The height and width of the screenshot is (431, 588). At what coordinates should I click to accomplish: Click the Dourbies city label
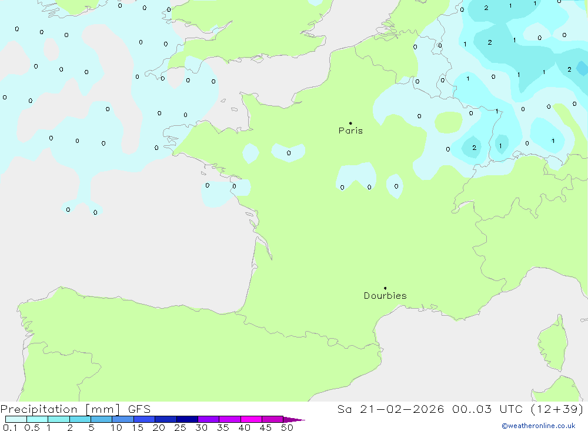pyautogui.click(x=385, y=296)
